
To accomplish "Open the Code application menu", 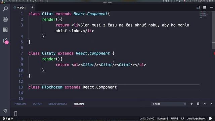I will point(6,1).
